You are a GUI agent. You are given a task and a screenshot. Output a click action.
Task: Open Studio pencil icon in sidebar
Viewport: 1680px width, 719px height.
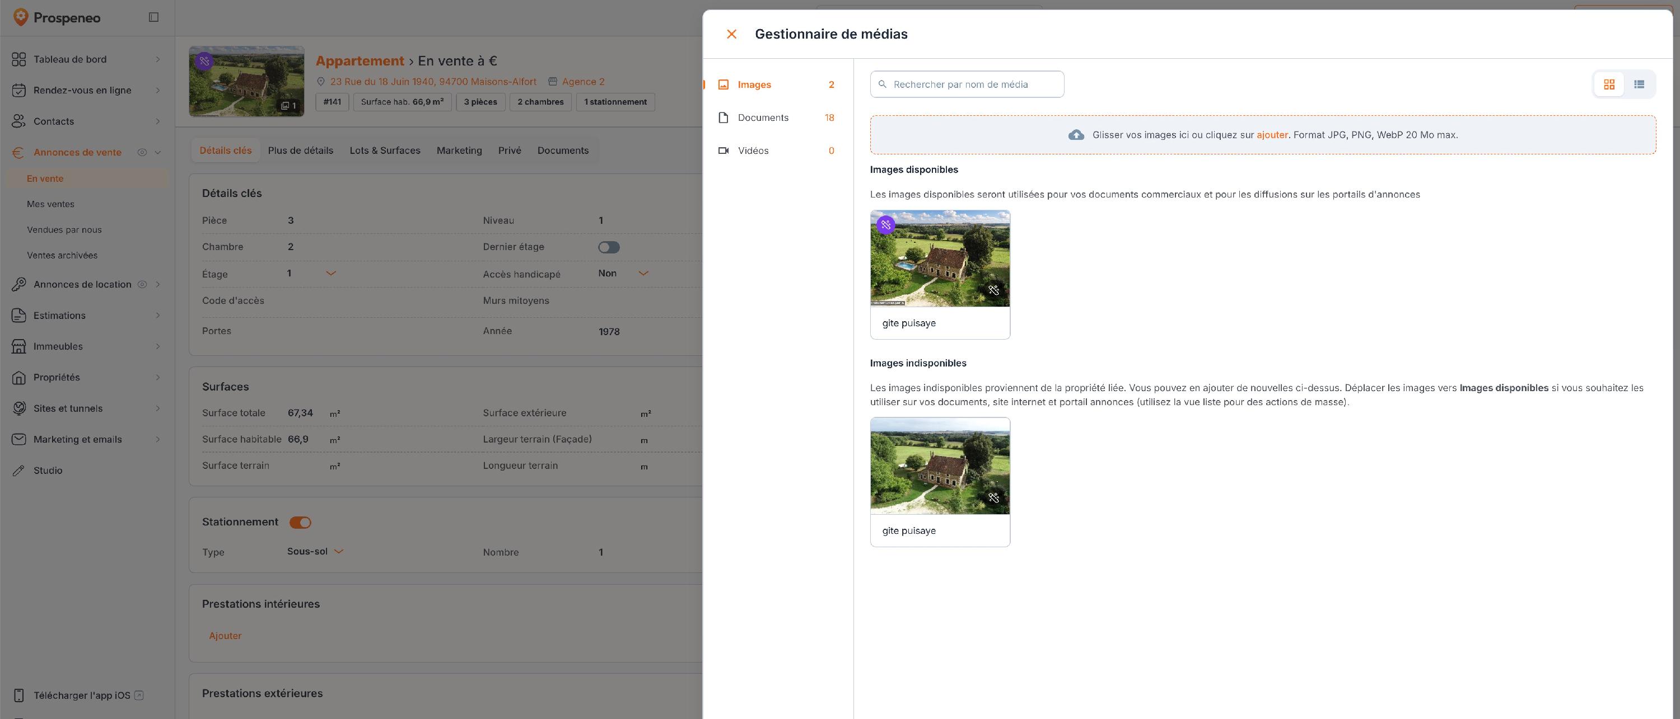click(x=19, y=471)
